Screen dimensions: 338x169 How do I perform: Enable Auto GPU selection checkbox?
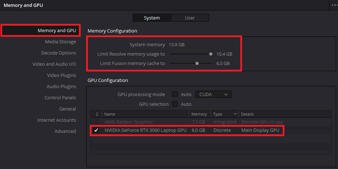tap(175, 104)
